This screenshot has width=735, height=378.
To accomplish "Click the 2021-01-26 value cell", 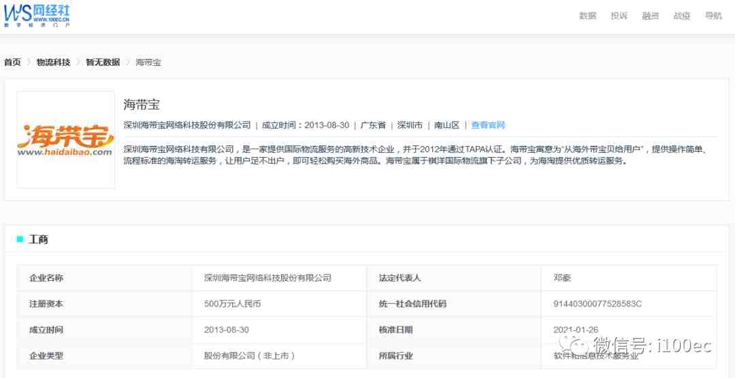I will point(629,330).
